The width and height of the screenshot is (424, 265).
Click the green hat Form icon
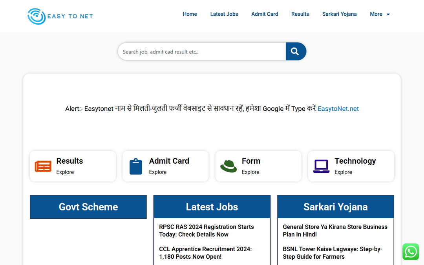point(228,166)
